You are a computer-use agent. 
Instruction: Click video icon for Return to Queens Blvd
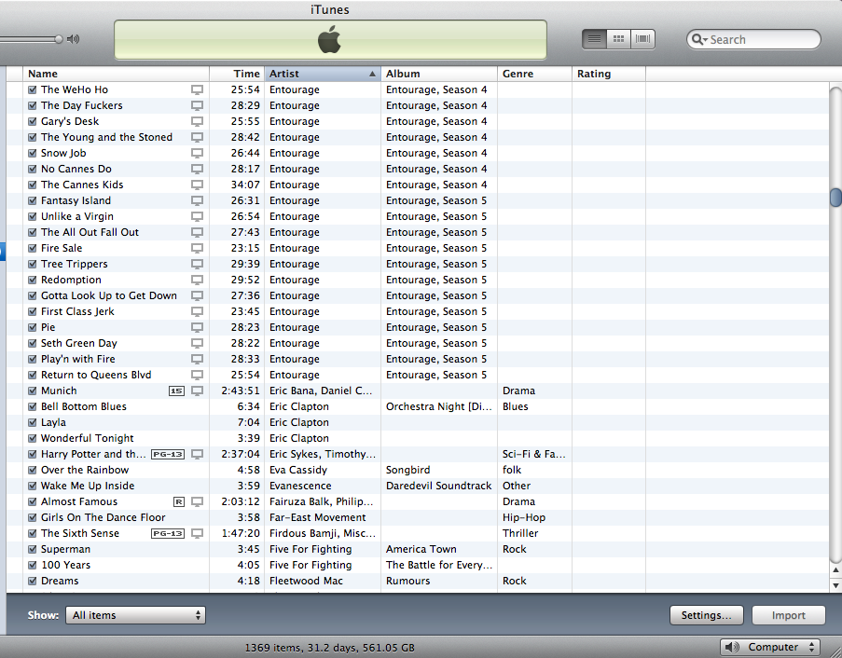tap(197, 375)
